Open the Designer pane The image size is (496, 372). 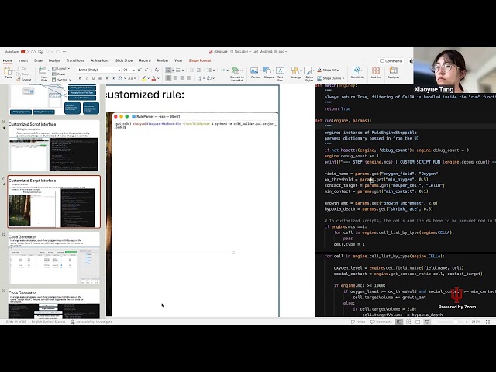(393, 72)
